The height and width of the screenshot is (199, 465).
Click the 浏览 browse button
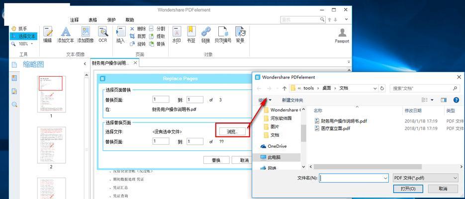click(232, 132)
